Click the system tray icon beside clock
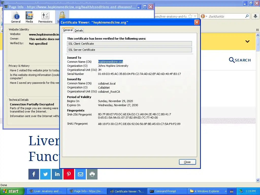Viewport: 260px width, 195px height. (241, 191)
